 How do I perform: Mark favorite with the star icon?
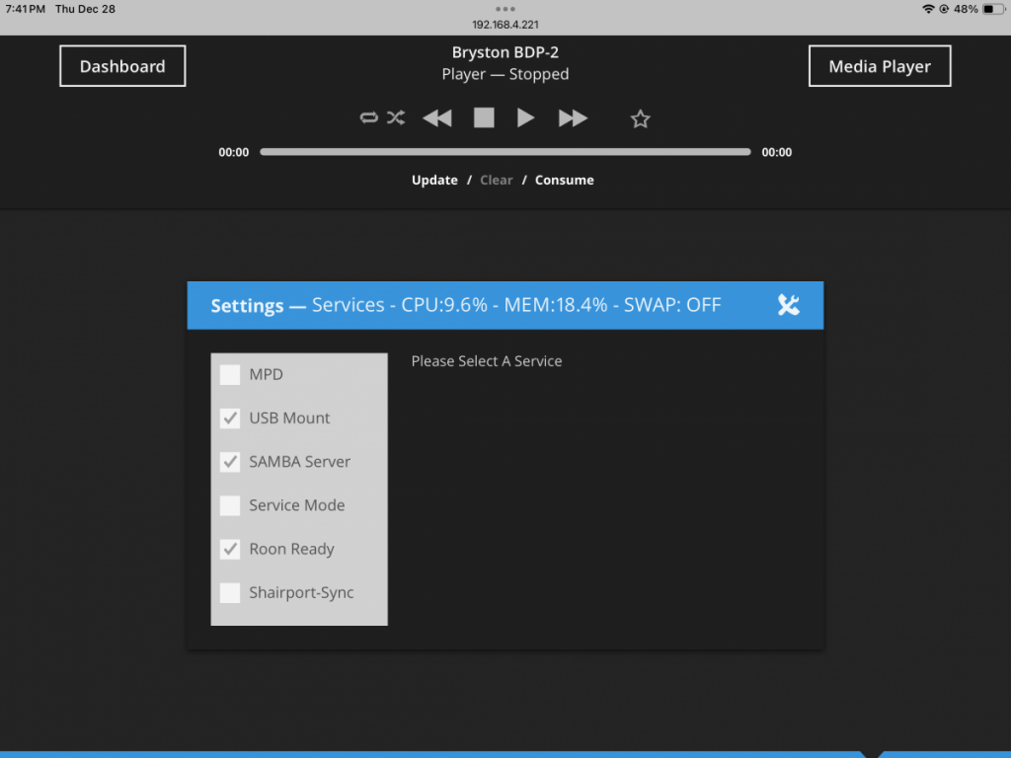point(640,118)
